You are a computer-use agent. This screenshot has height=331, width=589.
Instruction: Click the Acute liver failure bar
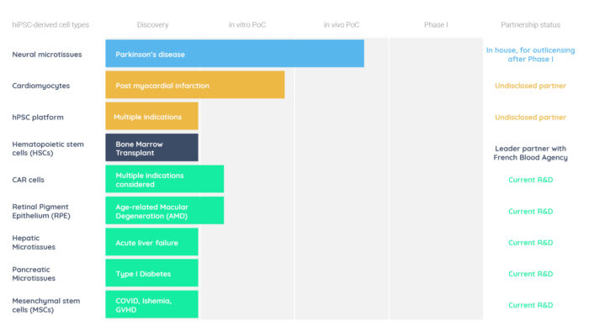pyautogui.click(x=151, y=242)
